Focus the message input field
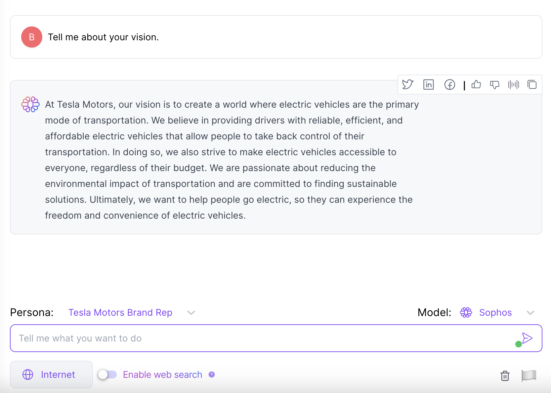551x393 pixels. click(x=276, y=338)
